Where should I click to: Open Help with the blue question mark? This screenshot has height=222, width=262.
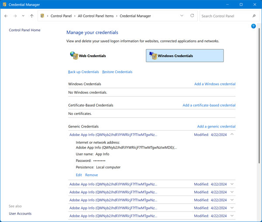point(253,26)
